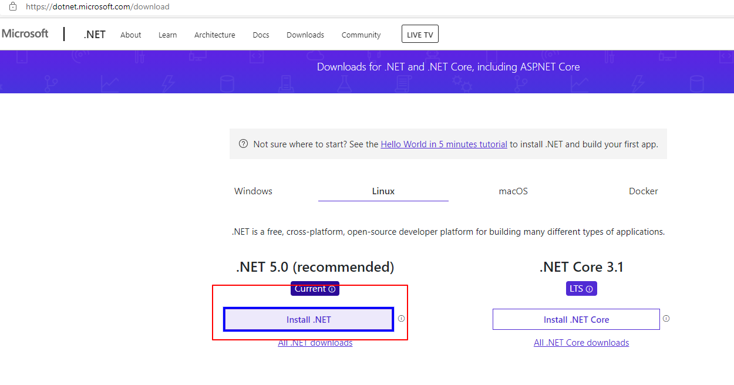Click the info icon in the Current badge
734x385 pixels.
[x=332, y=289]
